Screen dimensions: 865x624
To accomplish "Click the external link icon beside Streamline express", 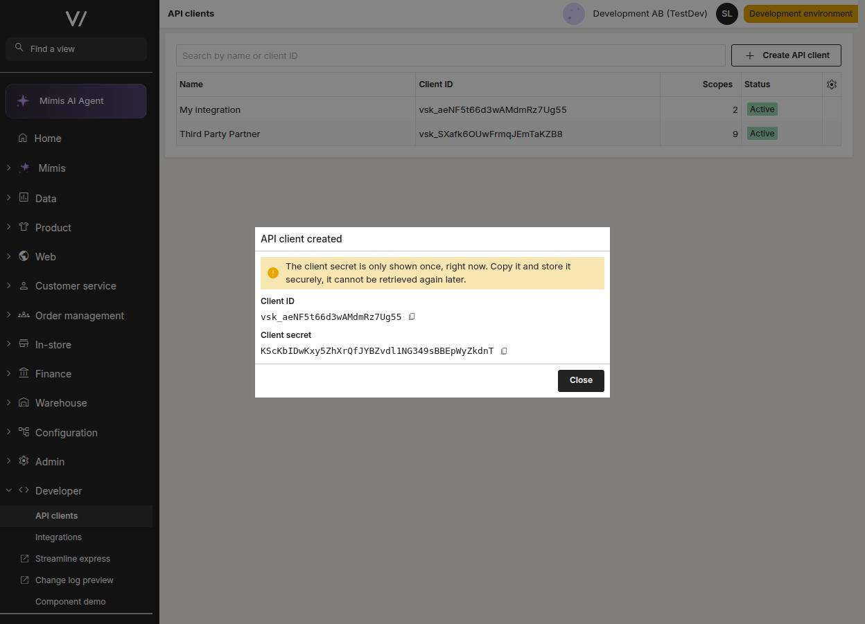I will (x=25, y=559).
